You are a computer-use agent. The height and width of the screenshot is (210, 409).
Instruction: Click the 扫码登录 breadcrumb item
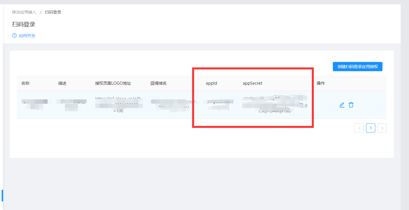coord(53,12)
